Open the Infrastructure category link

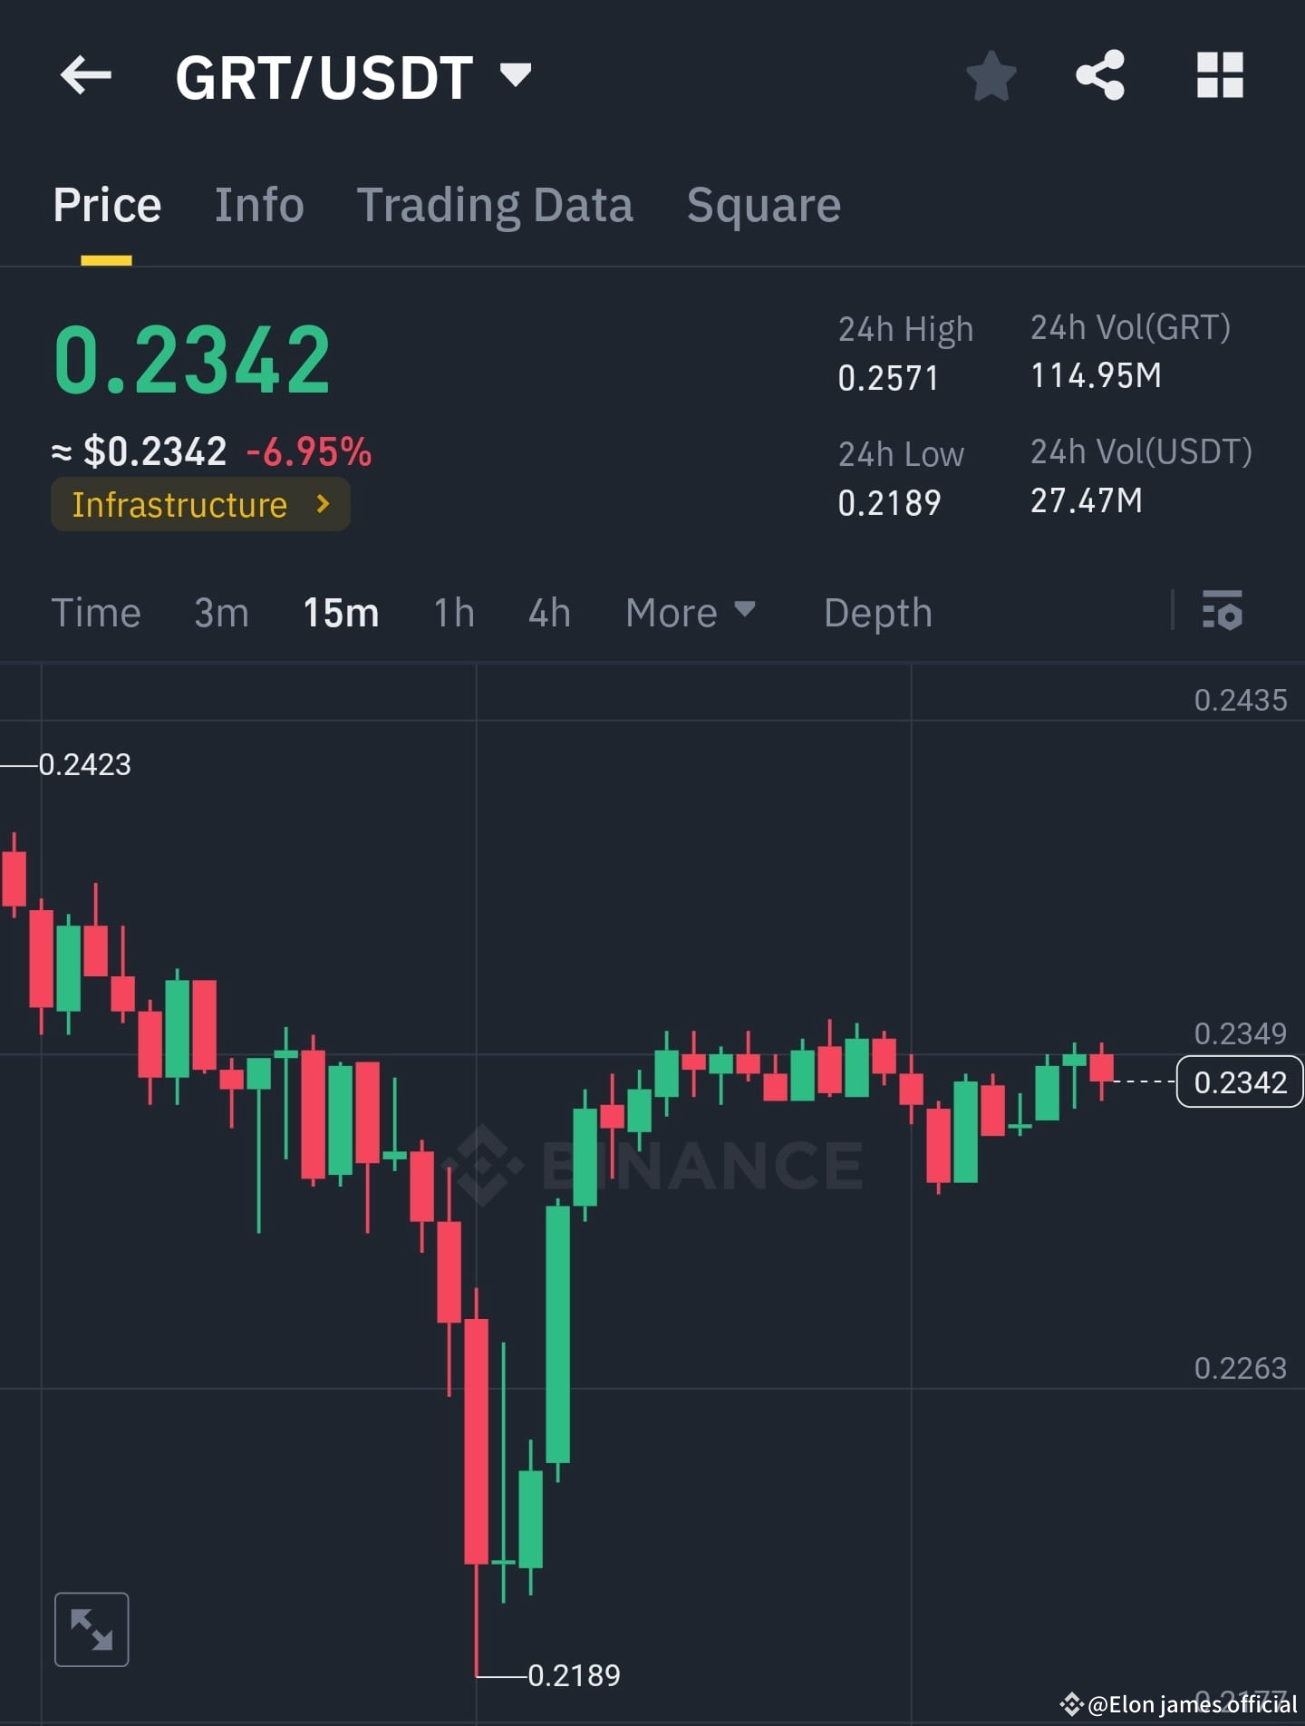[x=199, y=505]
